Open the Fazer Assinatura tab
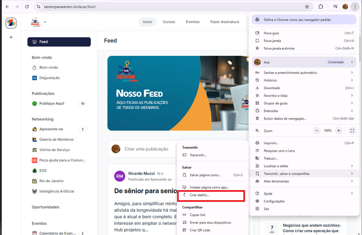Image resolution: width=362 pixels, height=235 pixels. point(225,22)
